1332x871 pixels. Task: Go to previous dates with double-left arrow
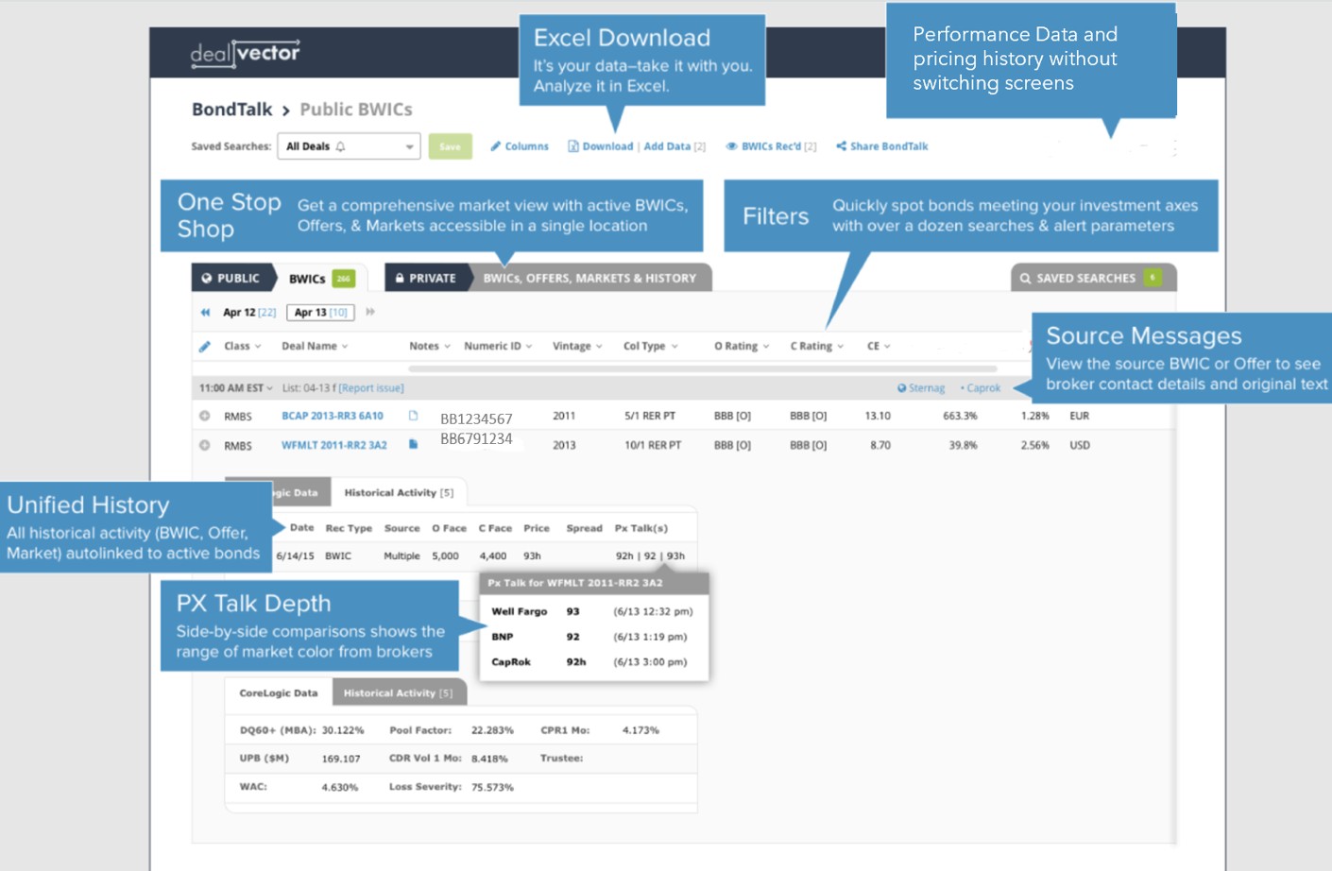205,313
